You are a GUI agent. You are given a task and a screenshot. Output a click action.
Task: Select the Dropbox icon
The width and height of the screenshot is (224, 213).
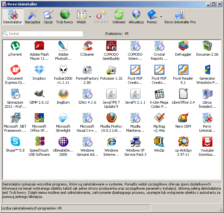(x=39, y=70)
